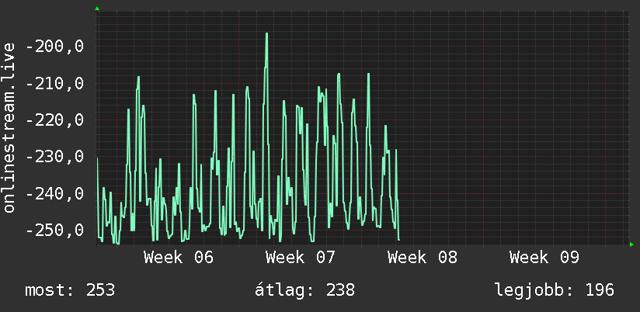Select the Week 09 axis label
Screen dimensions: 640x312
tap(544, 258)
